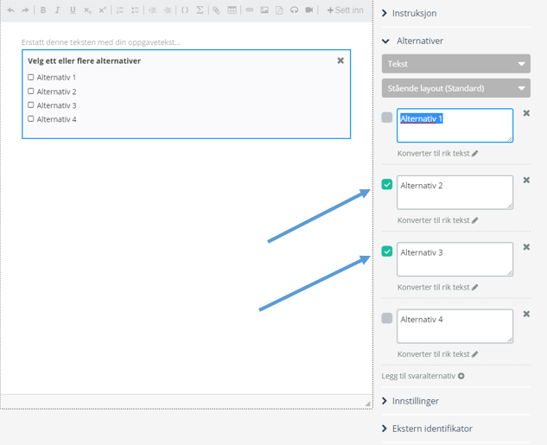The image size is (547, 445).
Task: Convert Alternativ 1 to rich text
Action: [437, 154]
